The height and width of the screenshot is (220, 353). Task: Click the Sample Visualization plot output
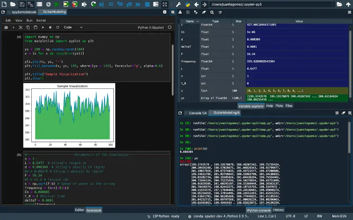[x=69, y=115]
